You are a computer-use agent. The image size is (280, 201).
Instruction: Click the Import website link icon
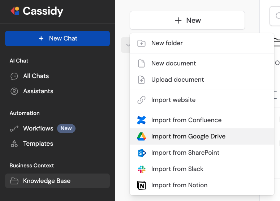pos(141,100)
